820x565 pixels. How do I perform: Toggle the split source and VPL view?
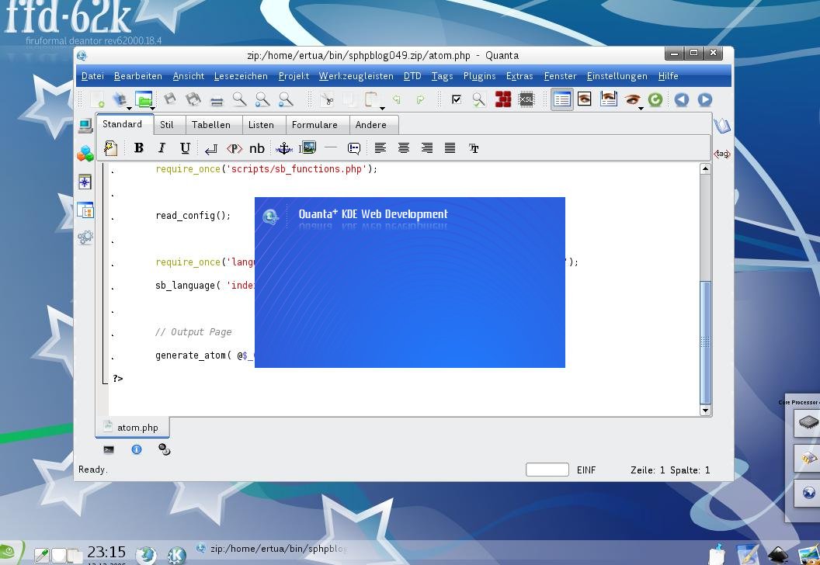tap(609, 99)
